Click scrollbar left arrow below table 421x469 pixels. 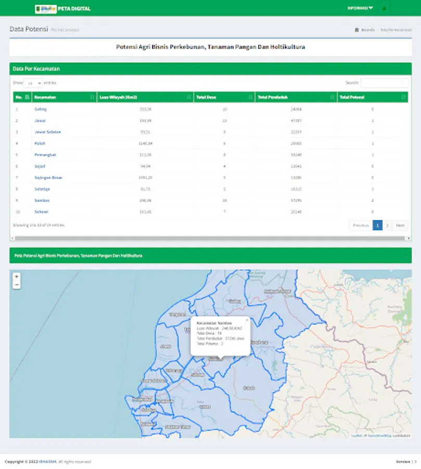pyautogui.click(x=12, y=238)
